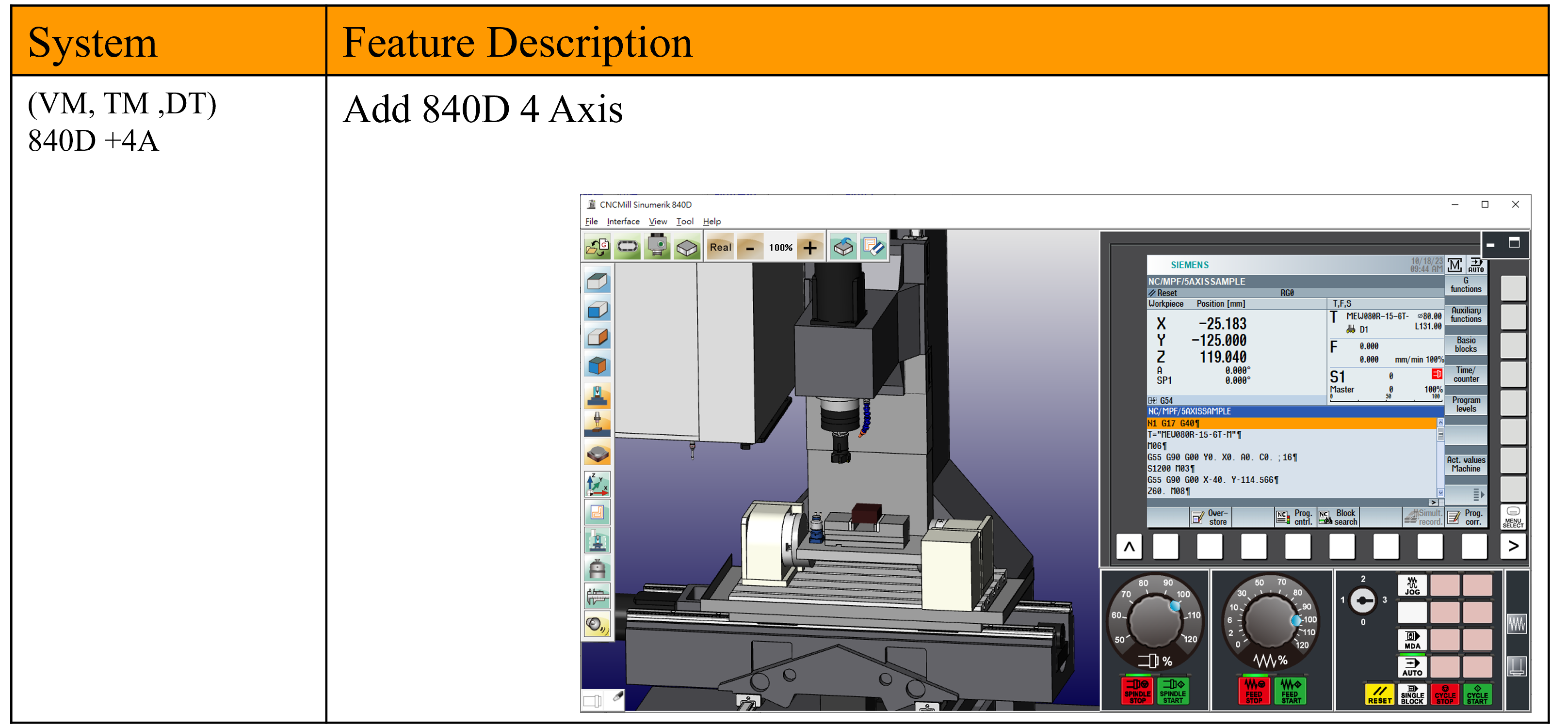Viewport: 1551px width, 725px height.
Task: Select the highlighted N1 G17 G40 line
Action: [x=1291, y=423]
